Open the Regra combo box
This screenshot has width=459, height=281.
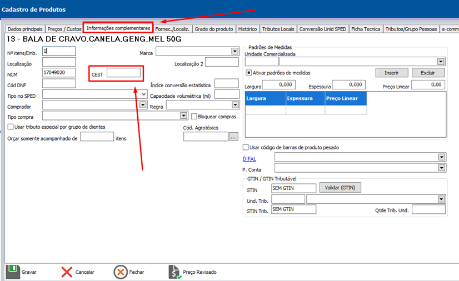[235, 105]
